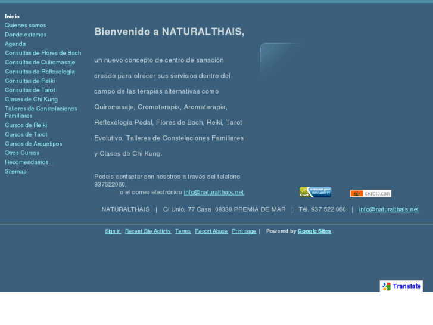Open Clases de Chi Kung
This screenshot has width=433, height=325.
(x=32, y=100)
